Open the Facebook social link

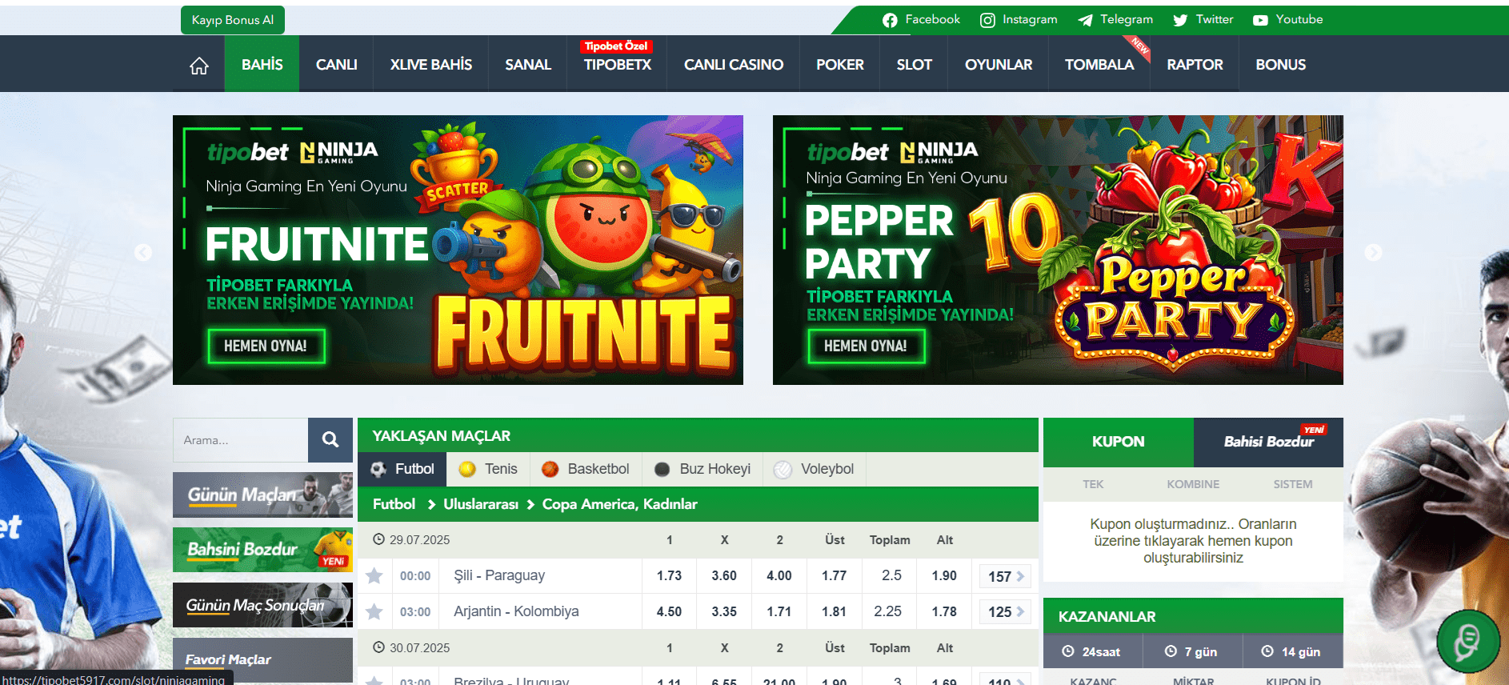pyautogui.click(x=921, y=19)
